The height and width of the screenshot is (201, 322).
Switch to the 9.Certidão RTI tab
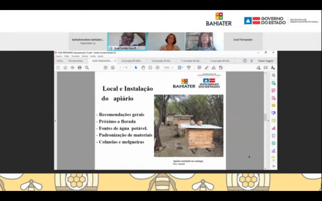132,61
